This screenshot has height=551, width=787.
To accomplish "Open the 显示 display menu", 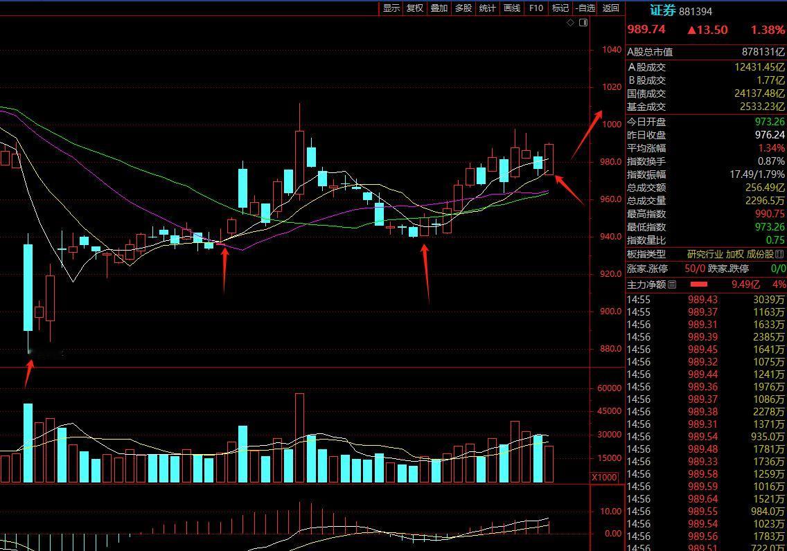I will pyautogui.click(x=391, y=8).
